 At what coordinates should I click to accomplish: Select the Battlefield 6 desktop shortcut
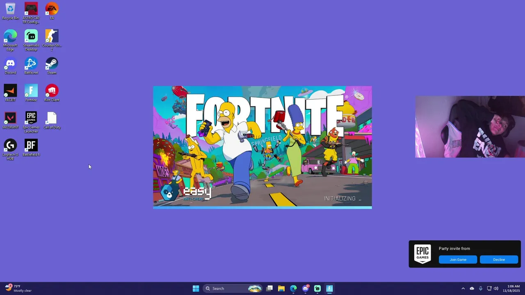31,148
